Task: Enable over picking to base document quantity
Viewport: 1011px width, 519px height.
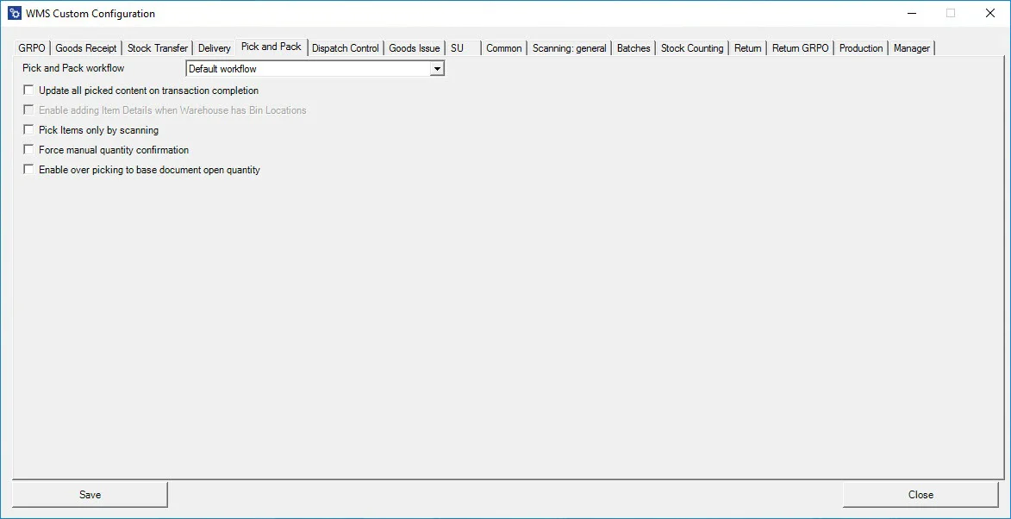Action: click(x=29, y=170)
